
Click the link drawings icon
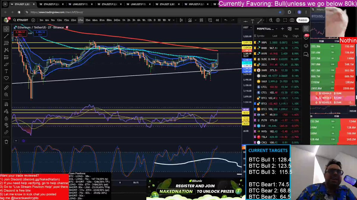[6, 132]
